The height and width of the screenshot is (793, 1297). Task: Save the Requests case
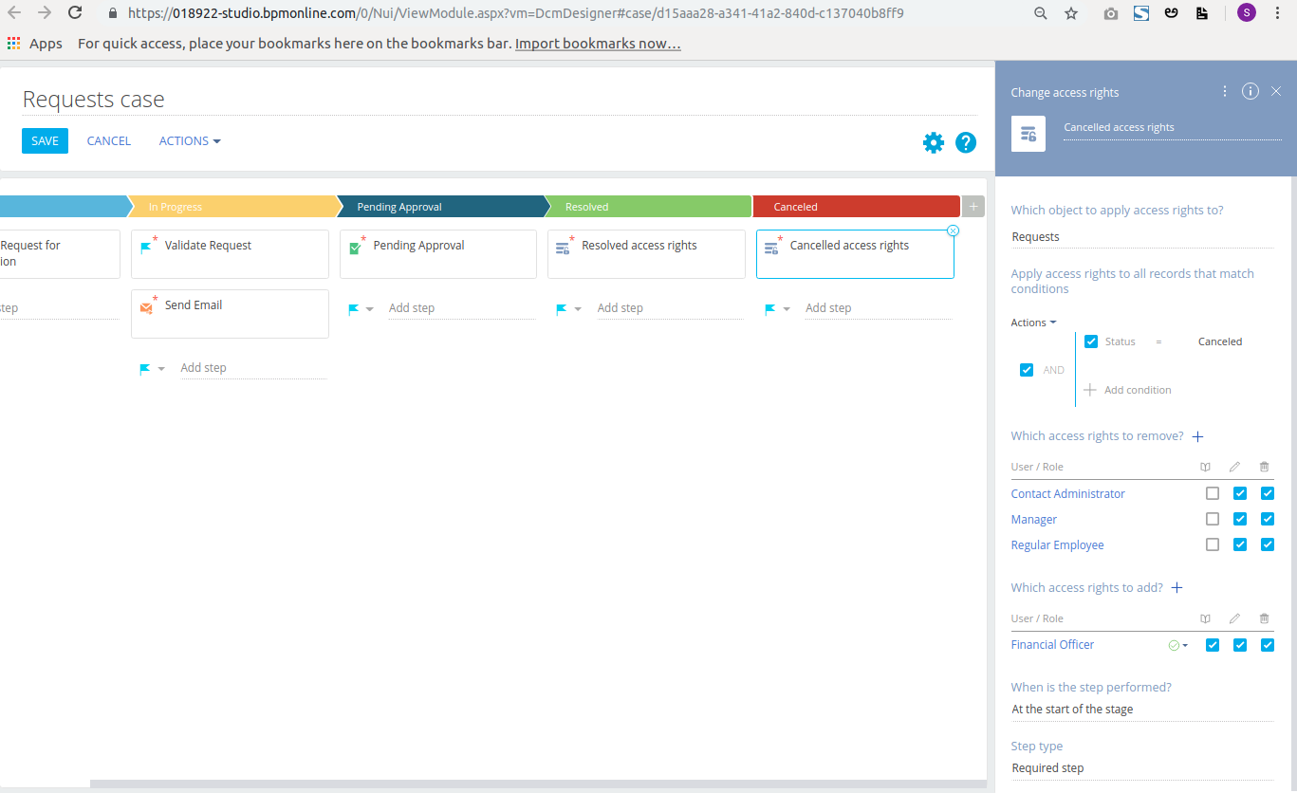click(x=45, y=140)
